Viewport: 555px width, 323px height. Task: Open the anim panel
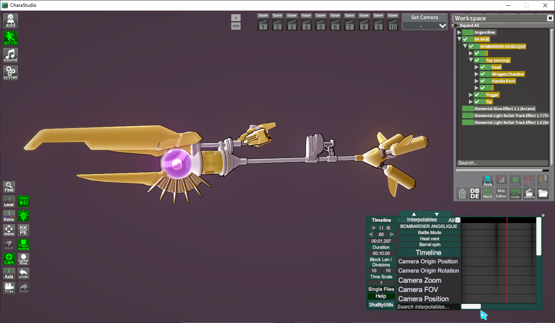pyautogui.click(x=11, y=38)
